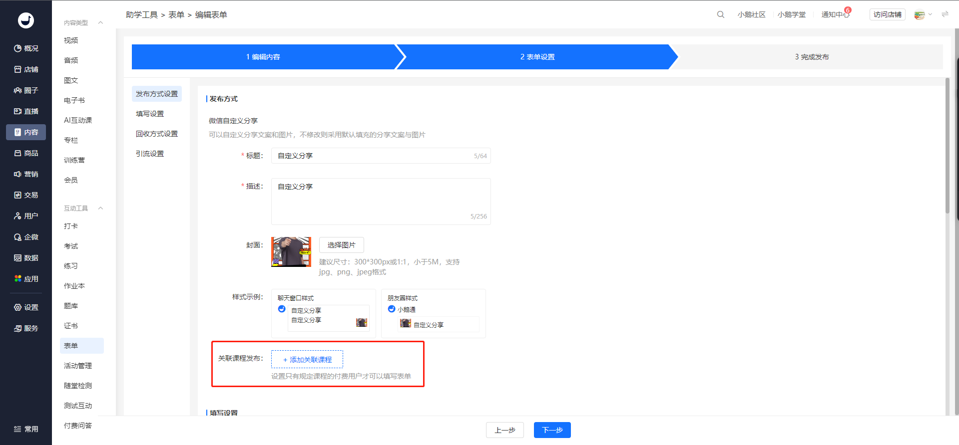Go to step 1 编辑内容
Image resolution: width=959 pixels, height=445 pixels.
pyautogui.click(x=263, y=57)
